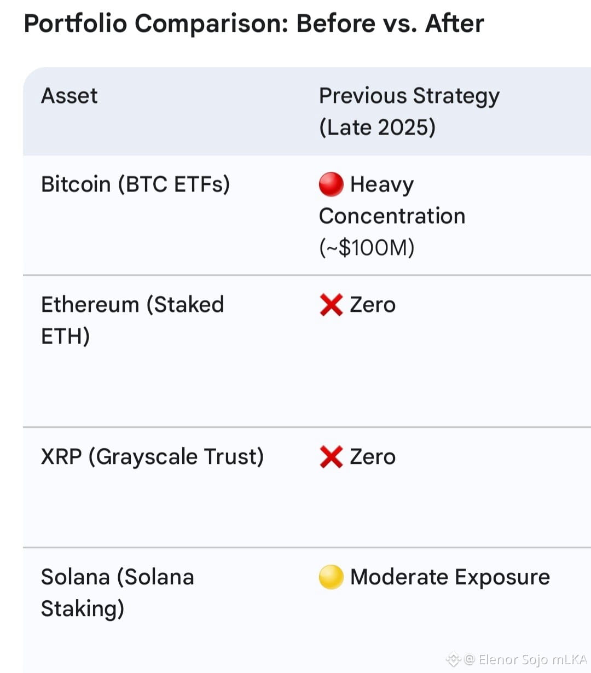Select the Asset column header
591x673 pixels.
coord(69,96)
